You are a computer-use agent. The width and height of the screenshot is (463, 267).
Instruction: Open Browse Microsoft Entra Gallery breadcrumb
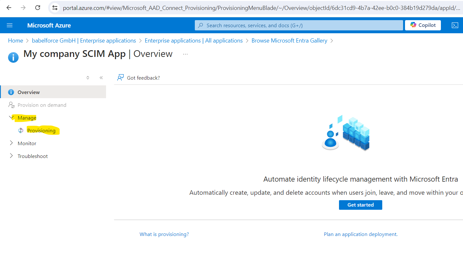click(289, 41)
